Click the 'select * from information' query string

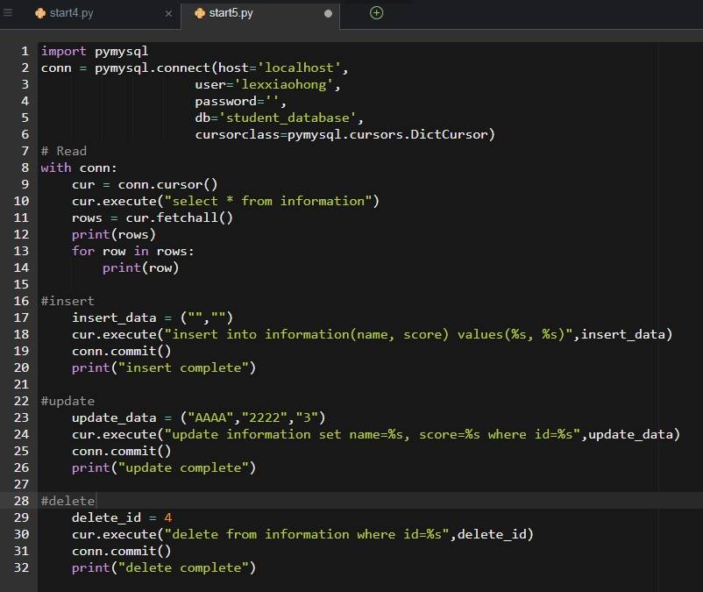click(268, 202)
